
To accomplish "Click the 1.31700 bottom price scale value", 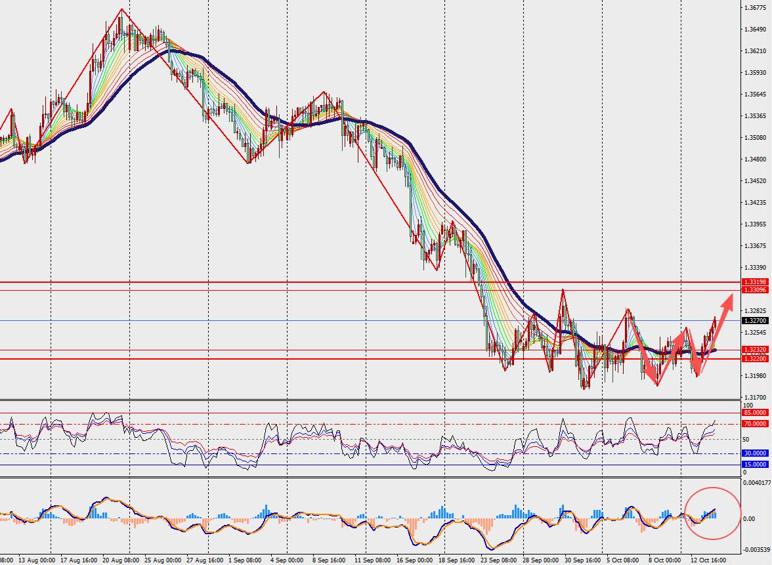I will (755, 397).
